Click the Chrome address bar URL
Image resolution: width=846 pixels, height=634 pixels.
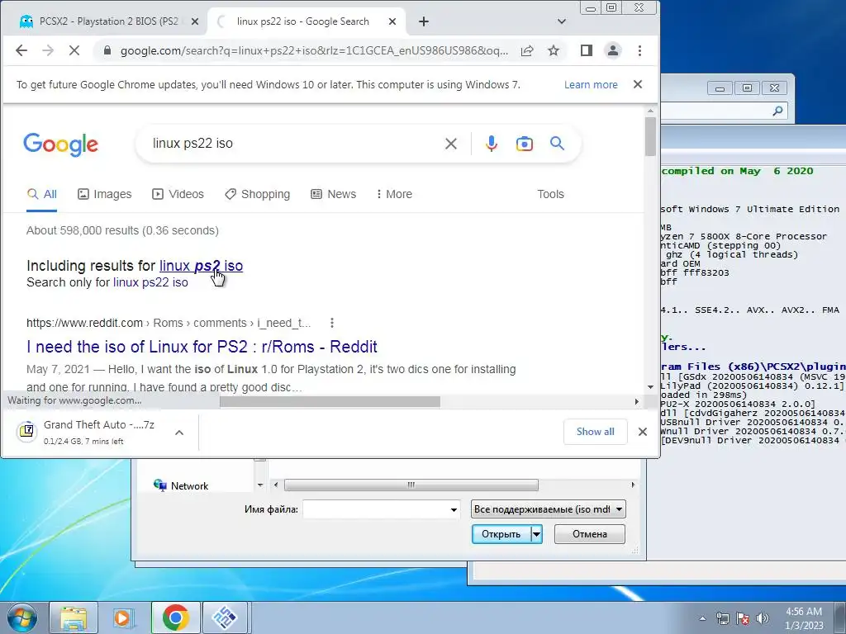coord(314,50)
